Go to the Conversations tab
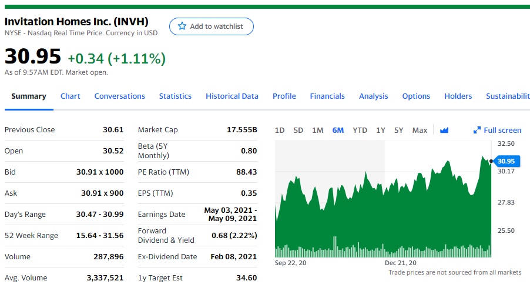The height and width of the screenshot is (291, 530). 120,96
